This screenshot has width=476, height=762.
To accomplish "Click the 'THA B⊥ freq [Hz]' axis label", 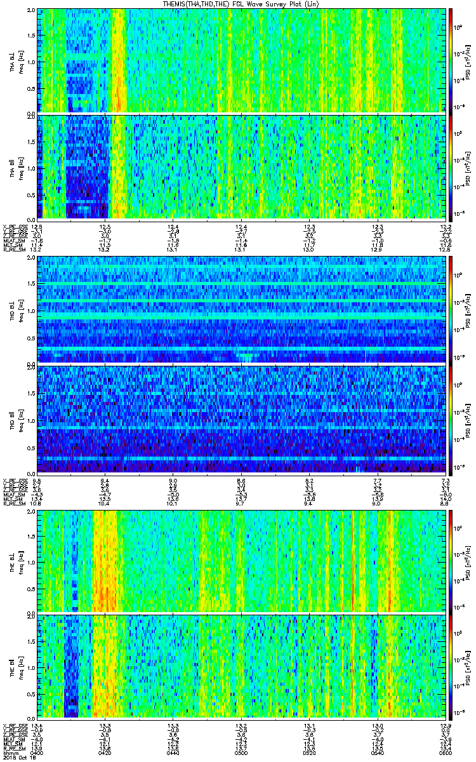I will tap(16, 60).
